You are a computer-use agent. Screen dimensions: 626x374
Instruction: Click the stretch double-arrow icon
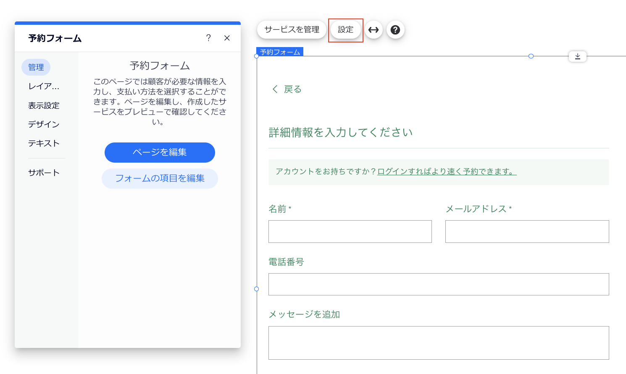point(373,30)
